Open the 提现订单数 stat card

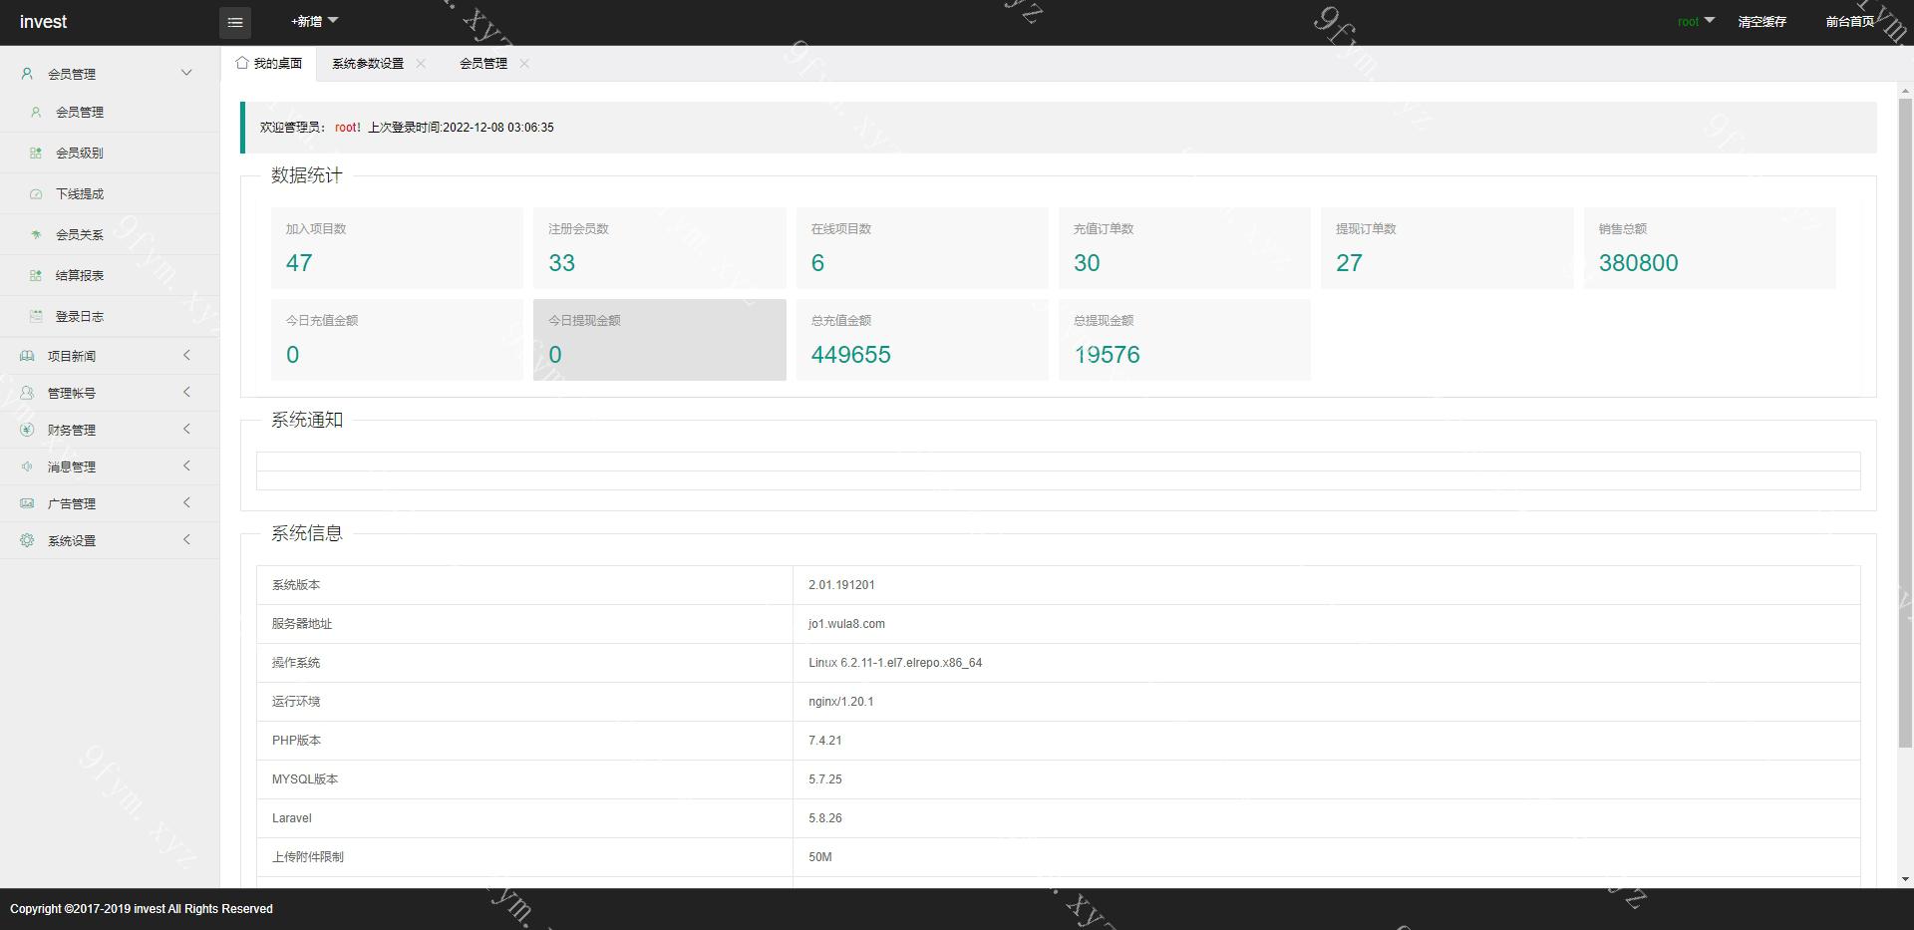(x=1447, y=248)
